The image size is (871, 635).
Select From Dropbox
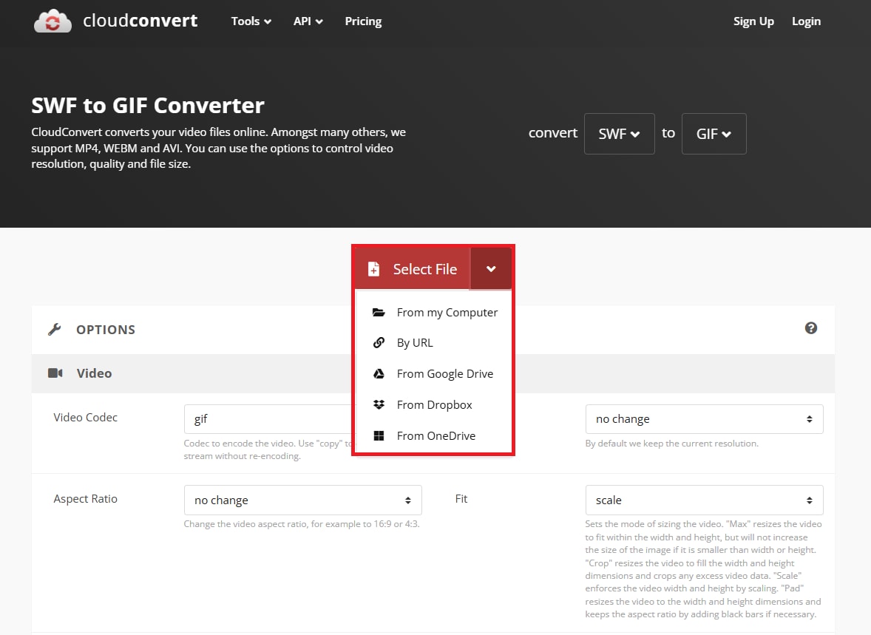tap(433, 404)
